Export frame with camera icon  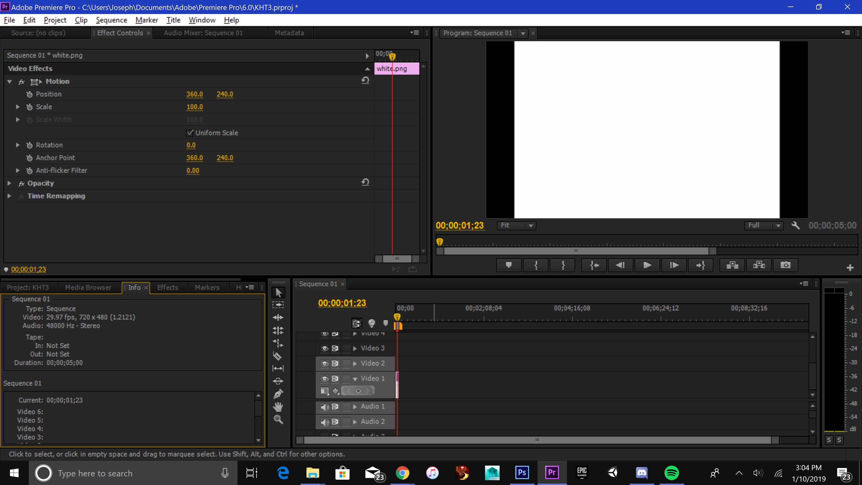tap(785, 265)
